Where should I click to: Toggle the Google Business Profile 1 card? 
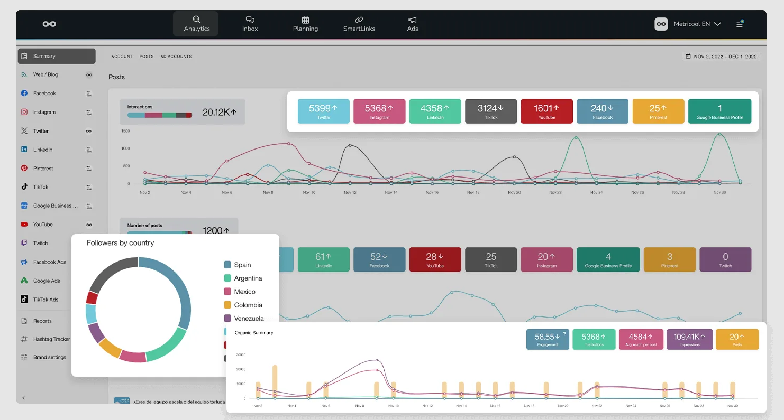click(x=719, y=111)
